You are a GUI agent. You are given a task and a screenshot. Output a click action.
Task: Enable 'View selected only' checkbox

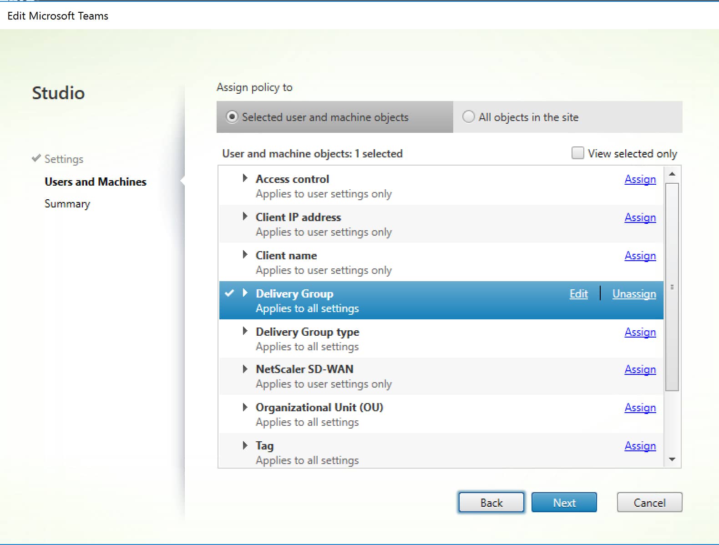tap(577, 153)
